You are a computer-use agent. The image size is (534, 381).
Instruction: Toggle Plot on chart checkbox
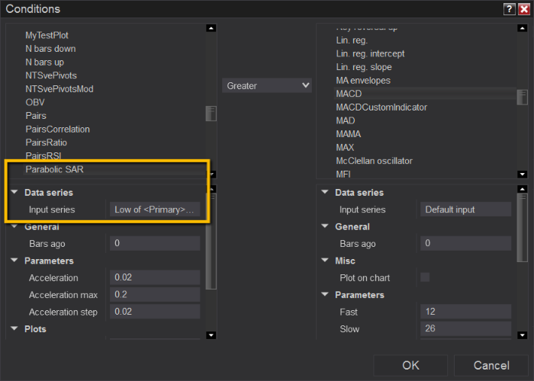pyautogui.click(x=425, y=277)
